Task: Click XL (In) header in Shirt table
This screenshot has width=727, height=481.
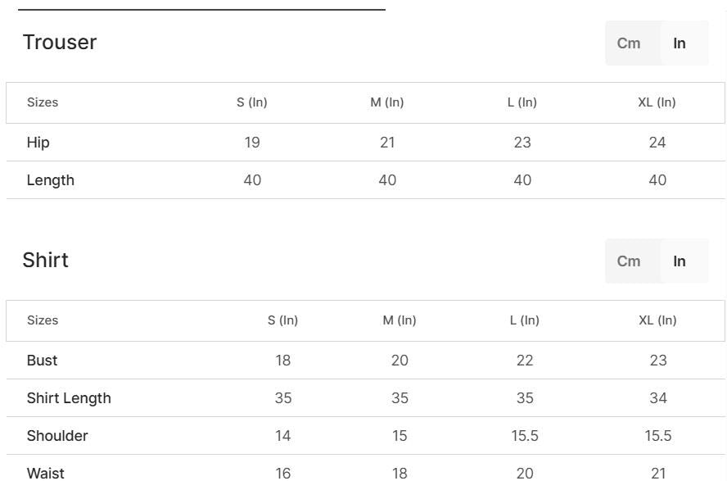Action: [657, 320]
